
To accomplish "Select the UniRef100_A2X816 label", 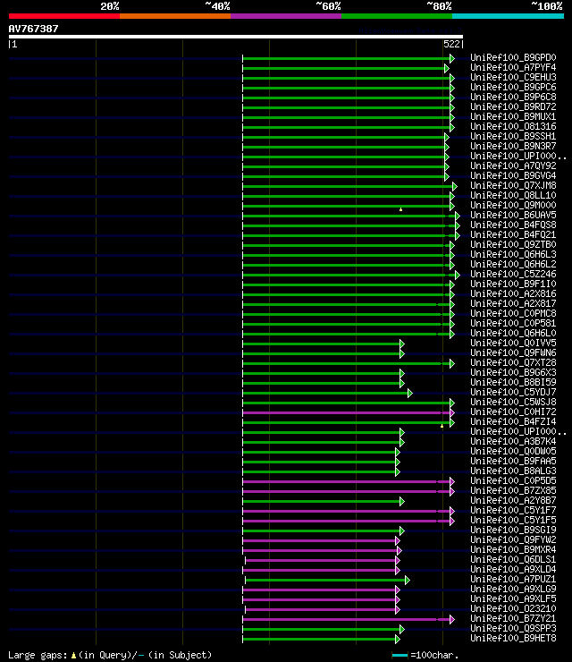I will 513,293.
